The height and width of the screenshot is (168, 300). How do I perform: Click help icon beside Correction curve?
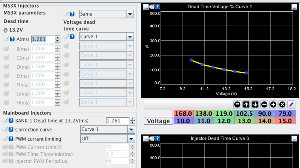(x=11, y=130)
